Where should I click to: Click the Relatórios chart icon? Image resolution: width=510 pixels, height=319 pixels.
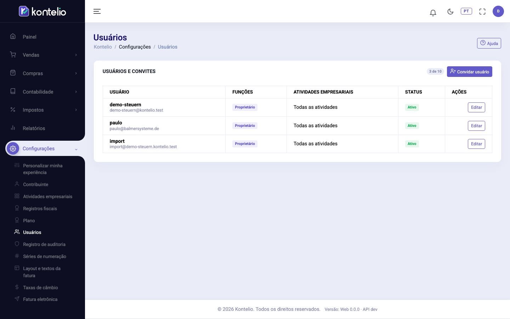(x=13, y=128)
